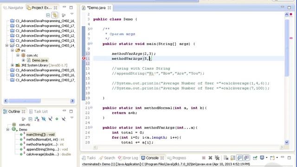Image resolution: width=297 pixels, height=167 pixels.
Task: Close the Outline view tab
Action: (x=24, y=111)
